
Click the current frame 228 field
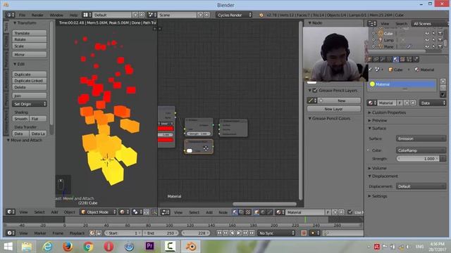pos(196,233)
